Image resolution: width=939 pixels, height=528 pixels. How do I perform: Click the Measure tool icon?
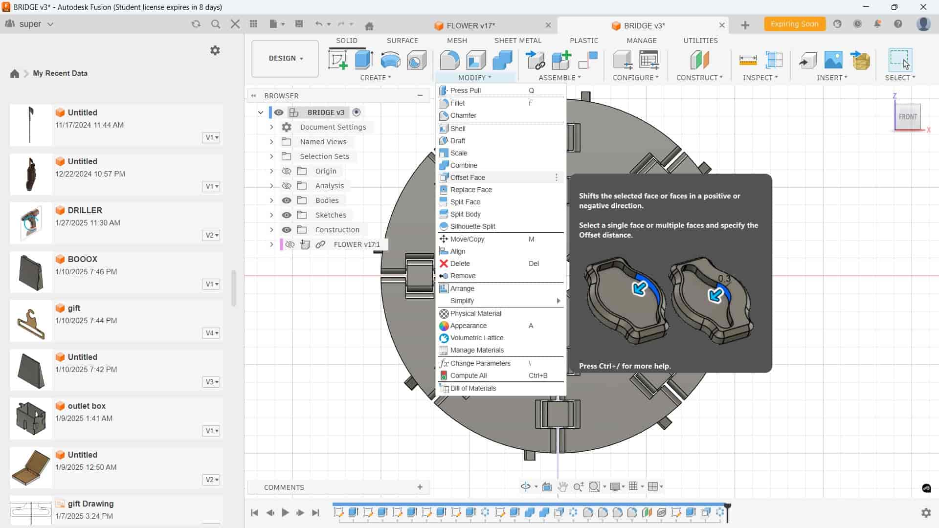(x=748, y=60)
